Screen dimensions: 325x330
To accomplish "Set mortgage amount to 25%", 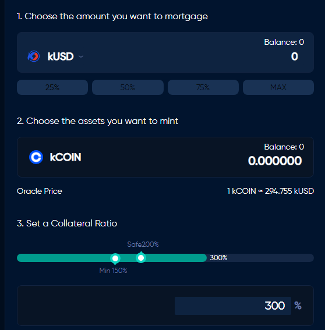I will [x=52, y=87].
